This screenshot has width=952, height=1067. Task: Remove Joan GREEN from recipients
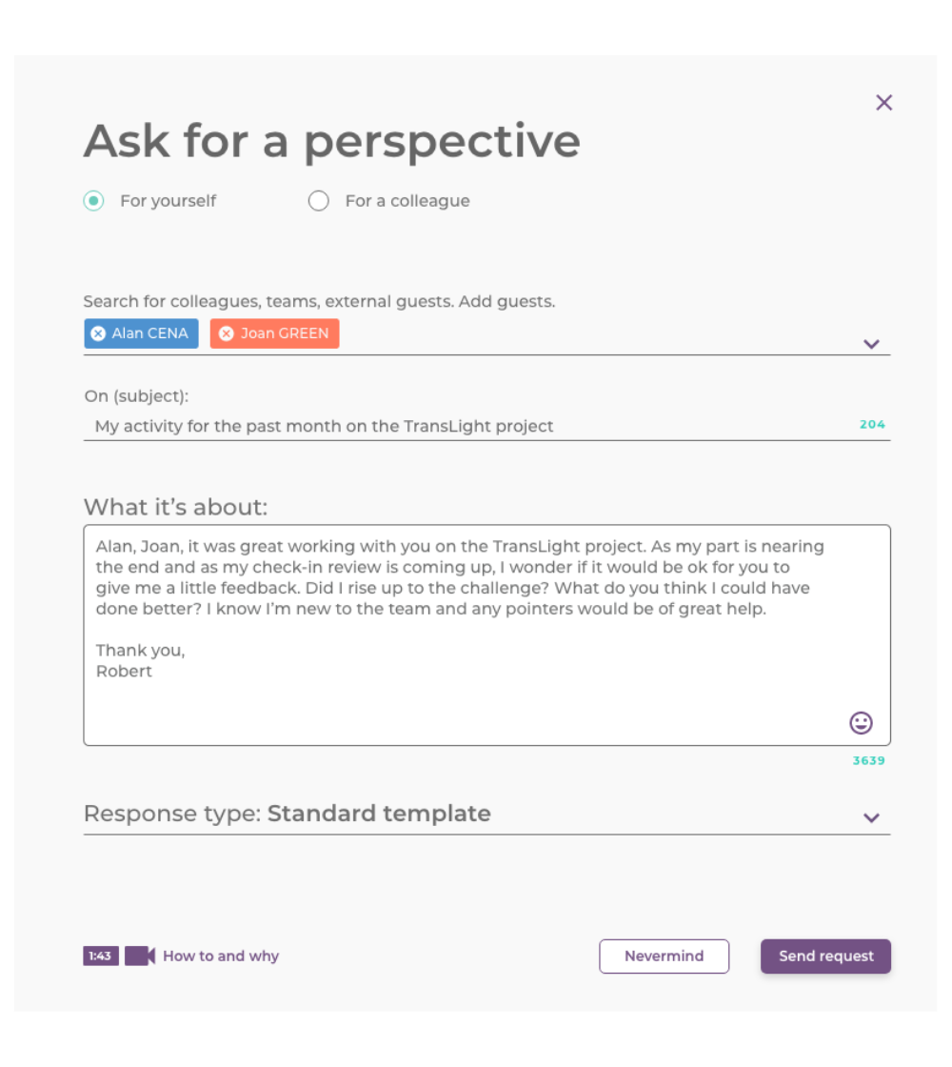pyautogui.click(x=226, y=333)
